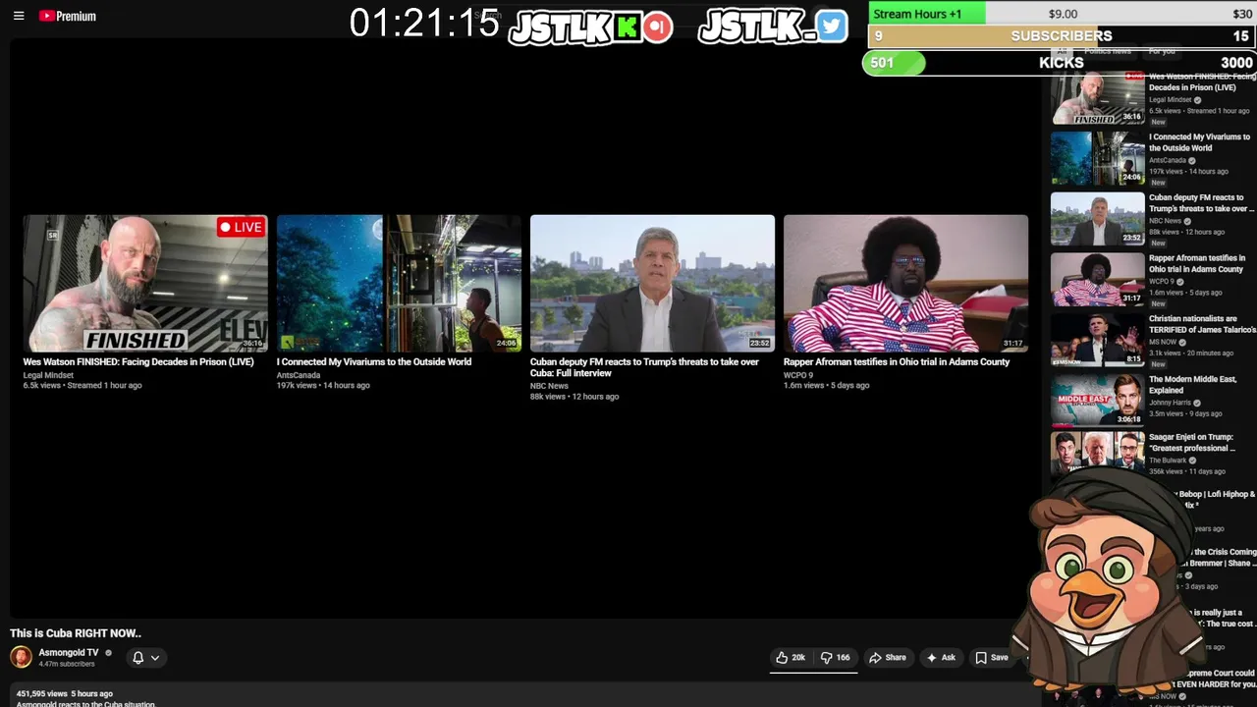1257x707 pixels.
Task: Click the 01:21:15 stream timer
Action: [x=424, y=23]
